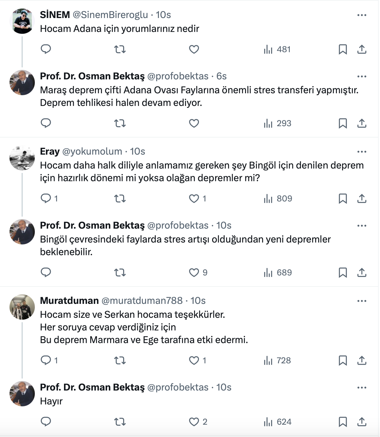Screen dimensions: 380x437
Task: Click Prof. Dr. Osman Bektaş avatar on "Hayır" reply
Action: pos(22,394)
